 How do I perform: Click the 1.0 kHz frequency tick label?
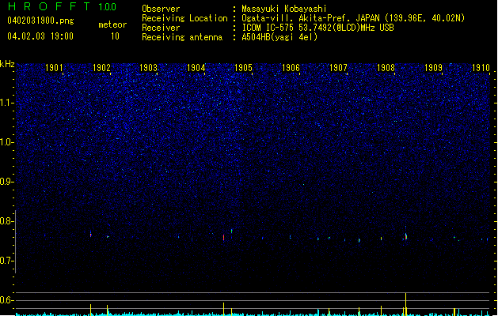(x=7, y=142)
